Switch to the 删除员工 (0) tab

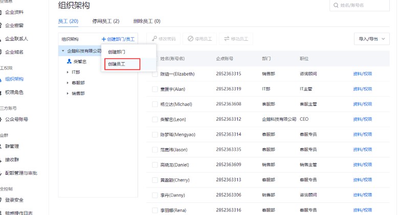pos(146,21)
